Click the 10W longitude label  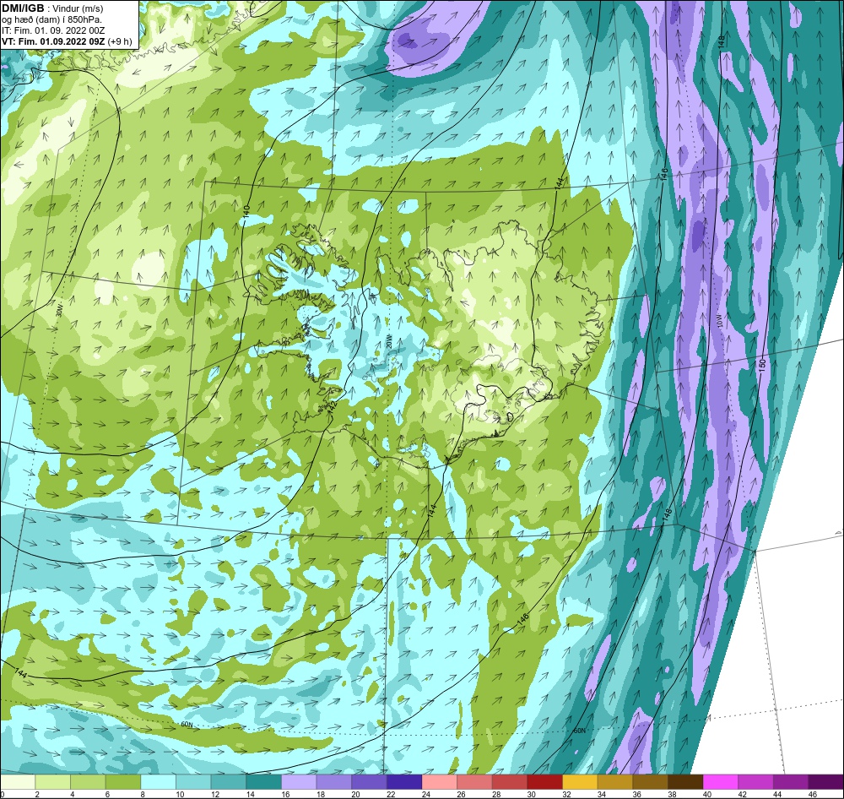(x=718, y=320)
